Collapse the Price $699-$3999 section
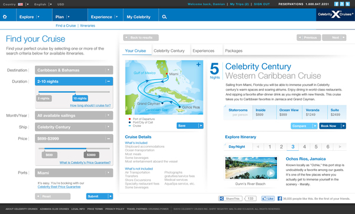Viewport: 355px width, 214px height. [108, 138]
